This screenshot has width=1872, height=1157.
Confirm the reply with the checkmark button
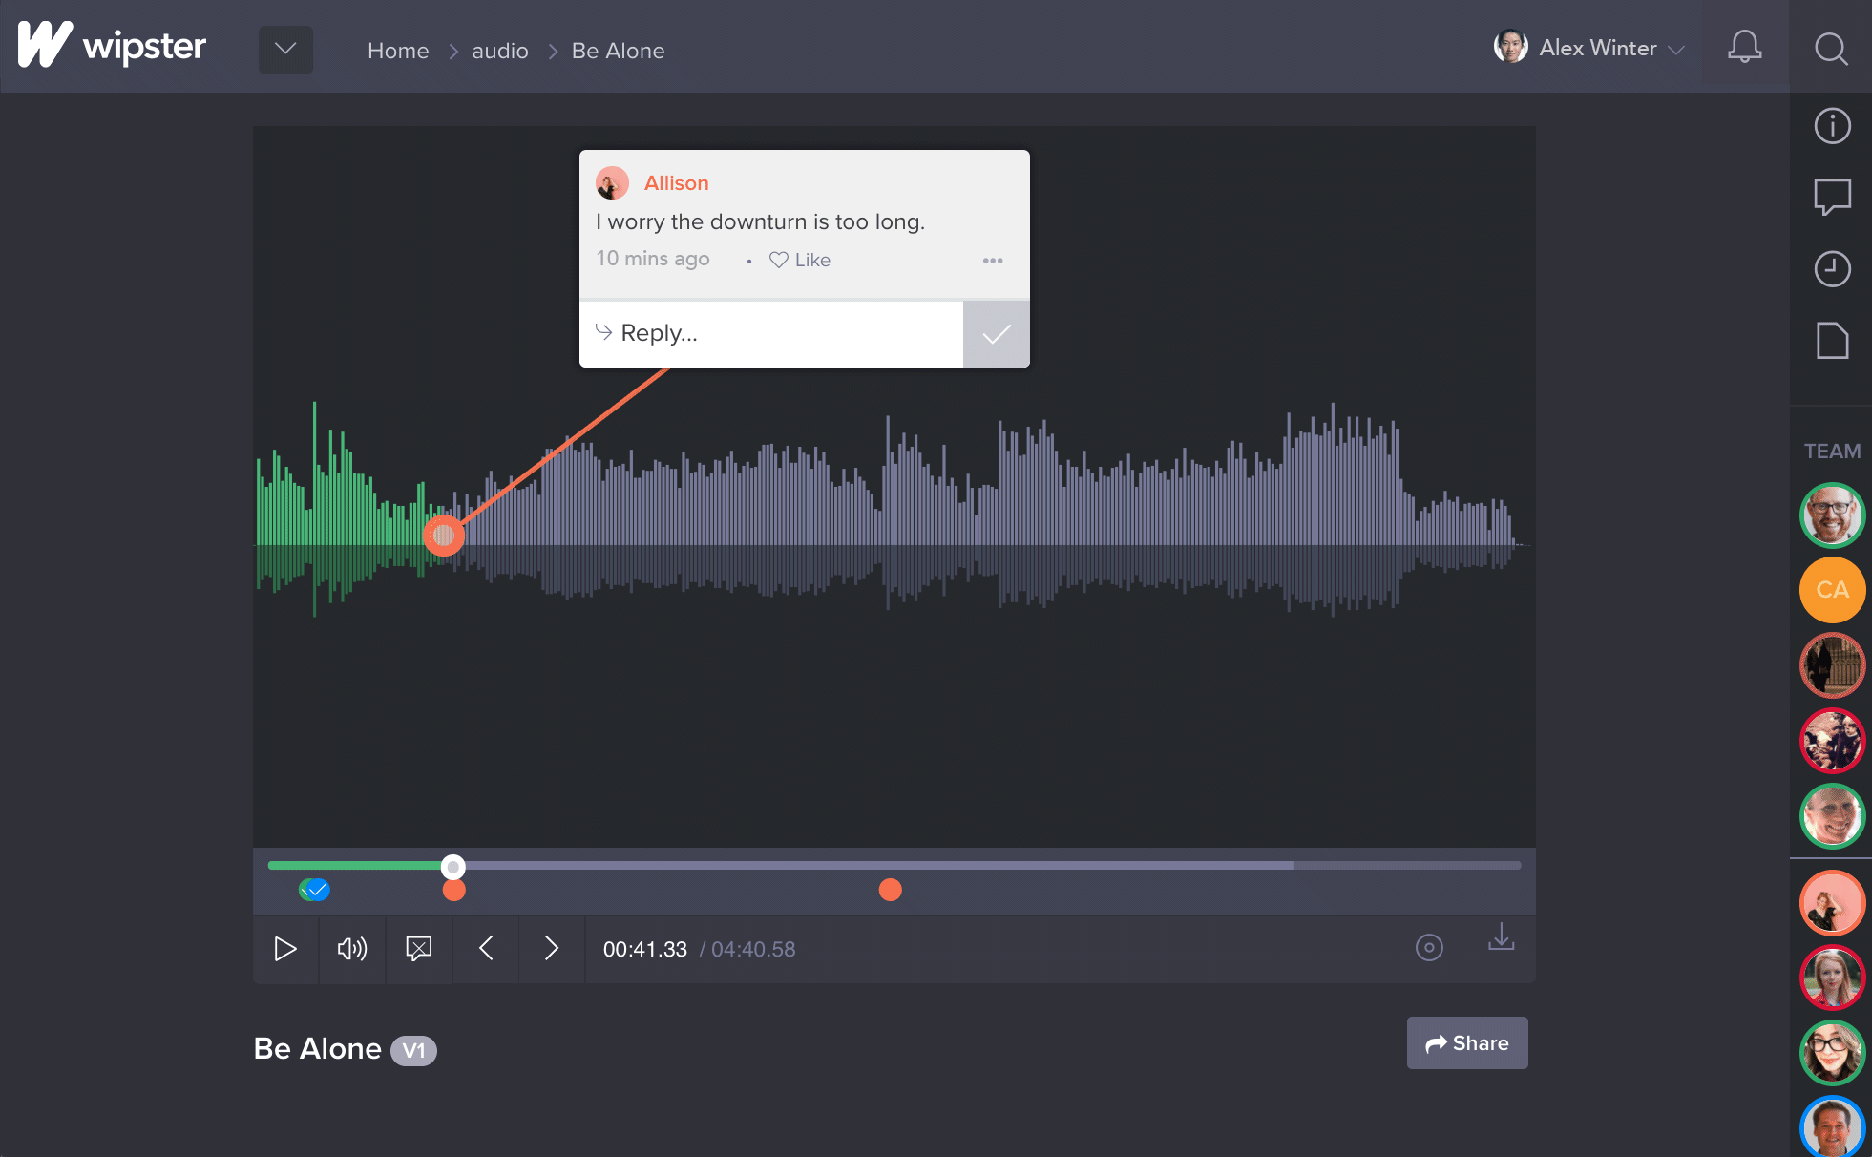[996, 333]
